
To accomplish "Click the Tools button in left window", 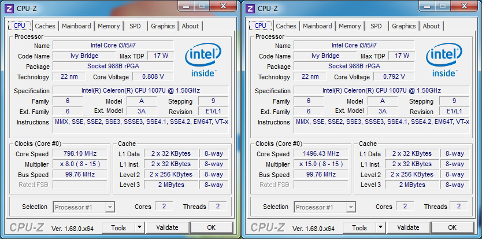I will point(118,228).
